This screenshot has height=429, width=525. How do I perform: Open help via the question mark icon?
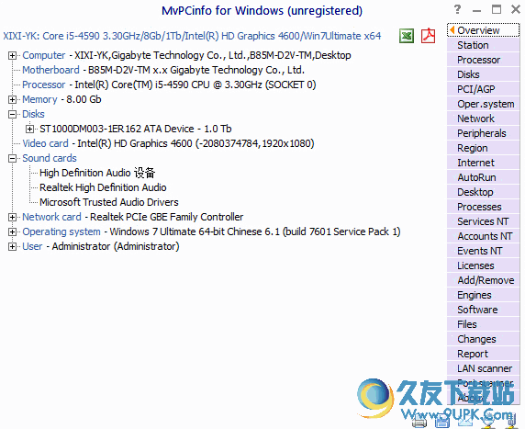click(x=457, y=9)
